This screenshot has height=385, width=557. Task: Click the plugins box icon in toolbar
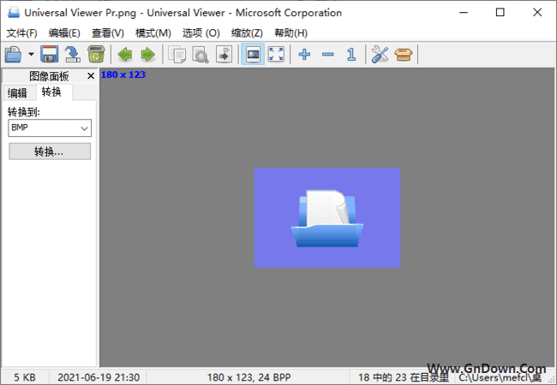pos(404,55)
